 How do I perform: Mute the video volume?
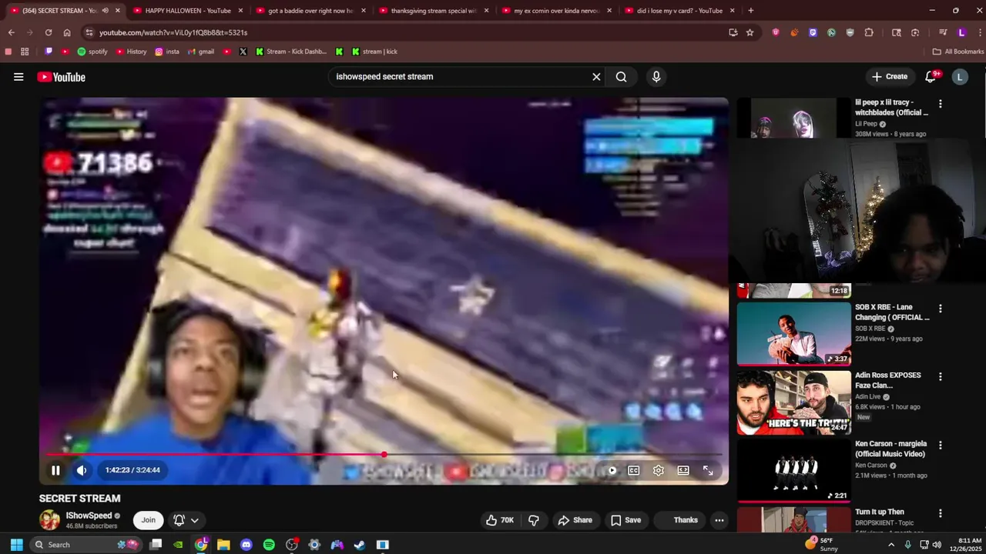[82, 470]
